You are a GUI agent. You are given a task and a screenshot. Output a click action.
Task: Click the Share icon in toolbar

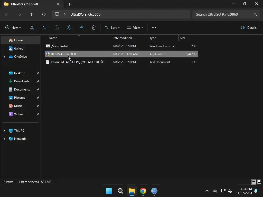pyautogui.click(x=81, y=28)
